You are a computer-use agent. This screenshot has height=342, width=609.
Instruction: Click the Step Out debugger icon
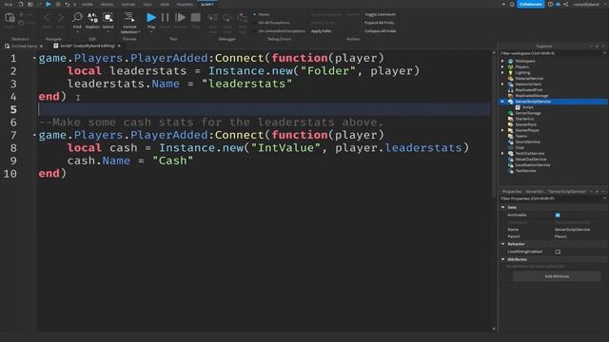(243, 18)
